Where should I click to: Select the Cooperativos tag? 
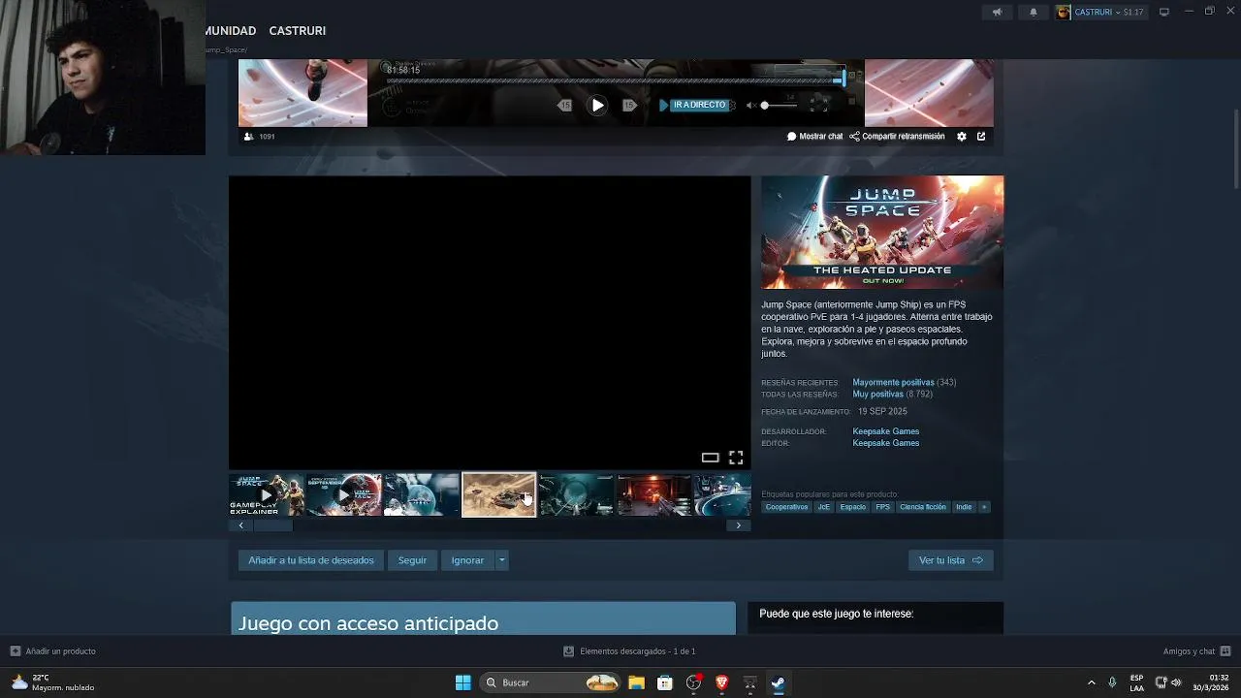[786, 507]
